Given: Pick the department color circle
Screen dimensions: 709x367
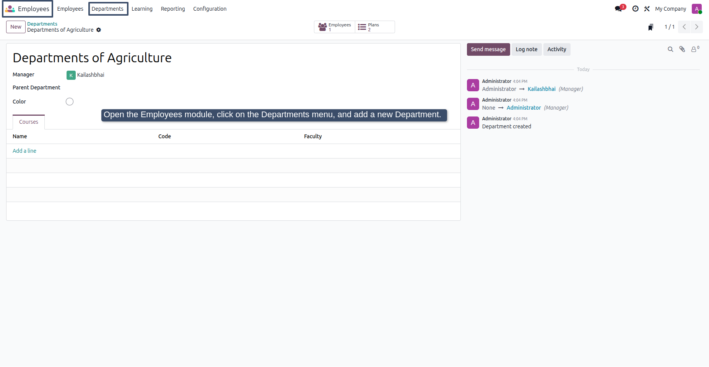Looking at the screenshot, I should click(70, 102).
